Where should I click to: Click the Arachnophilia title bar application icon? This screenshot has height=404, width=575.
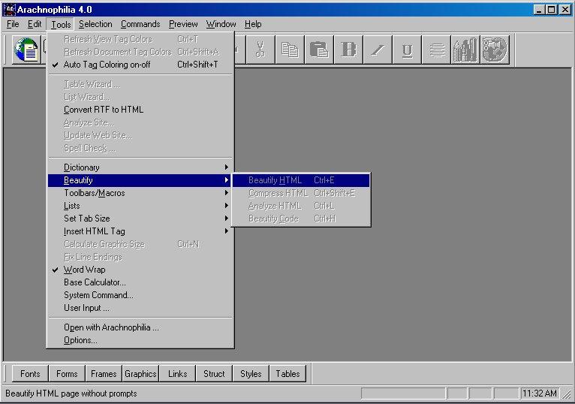click(x=9, y=10)
